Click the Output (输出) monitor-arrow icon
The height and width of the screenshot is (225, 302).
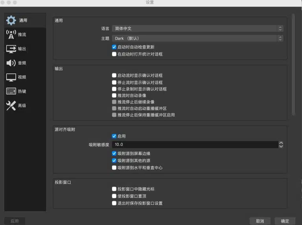point(11,49)
